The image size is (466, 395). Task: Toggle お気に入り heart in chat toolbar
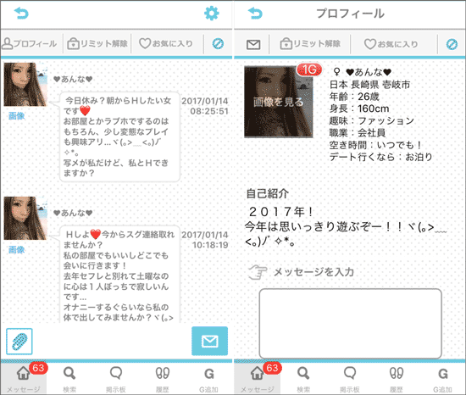click(x=166, y=44)
